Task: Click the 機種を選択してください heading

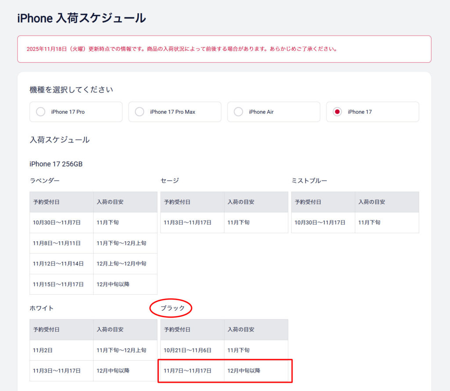Action: 71,90
